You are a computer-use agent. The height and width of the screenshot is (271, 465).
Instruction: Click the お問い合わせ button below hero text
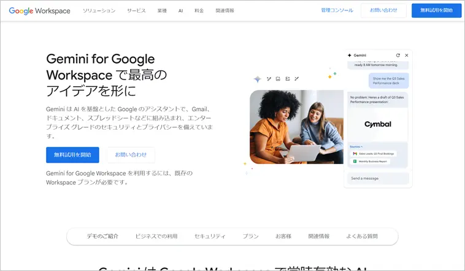pyautogui.click(x=131, y=155)
